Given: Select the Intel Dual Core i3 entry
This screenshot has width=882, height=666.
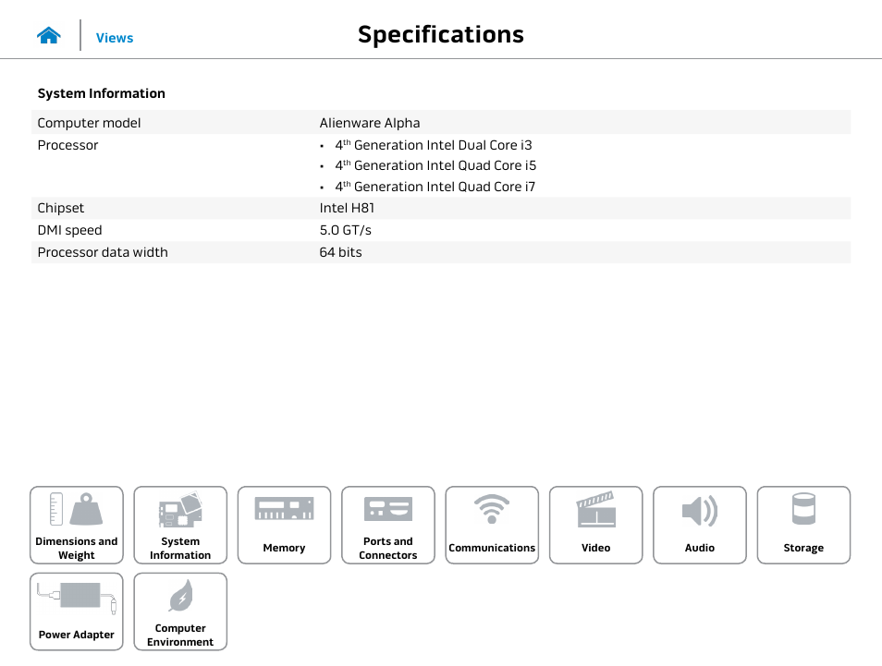Looking at the screenshot, I should [433, 145].
